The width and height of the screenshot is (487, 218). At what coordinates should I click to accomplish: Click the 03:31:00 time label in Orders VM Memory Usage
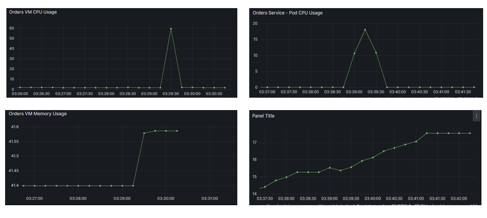point(210,198)
